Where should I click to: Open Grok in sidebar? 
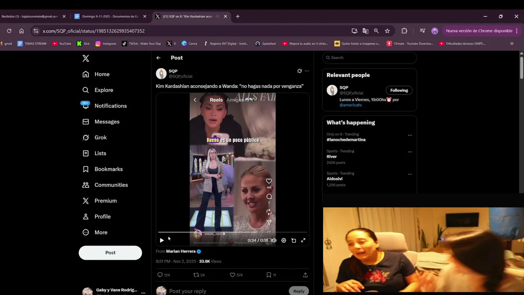pyautogui.click(x=94, y=138)
